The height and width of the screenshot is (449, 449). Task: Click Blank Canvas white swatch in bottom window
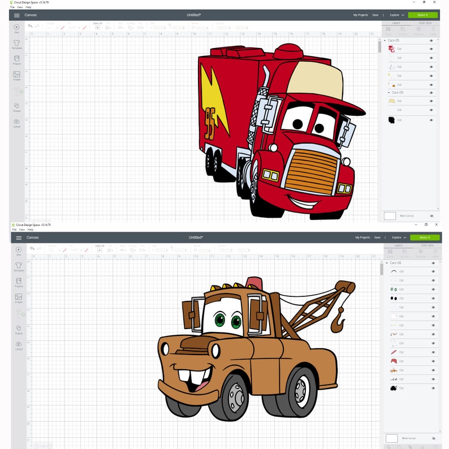pyautogui.click(x=392, y=438)
